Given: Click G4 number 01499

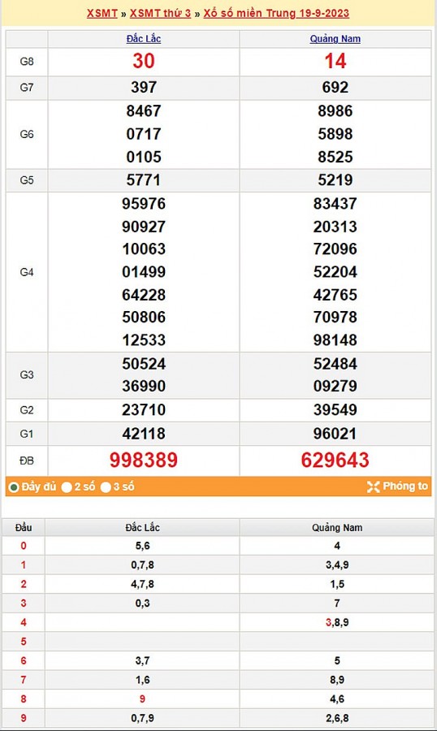Looking at the screenshot, I should 144,272.
